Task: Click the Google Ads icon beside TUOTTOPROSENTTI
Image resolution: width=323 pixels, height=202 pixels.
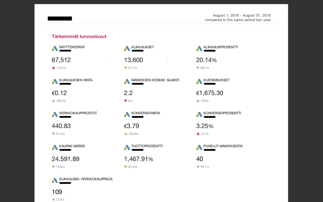Action: (127, 147)
